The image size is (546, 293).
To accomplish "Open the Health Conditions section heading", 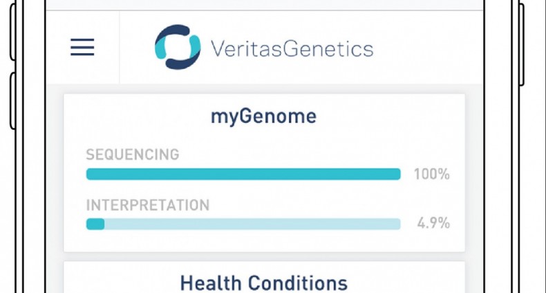I will 263,283.
